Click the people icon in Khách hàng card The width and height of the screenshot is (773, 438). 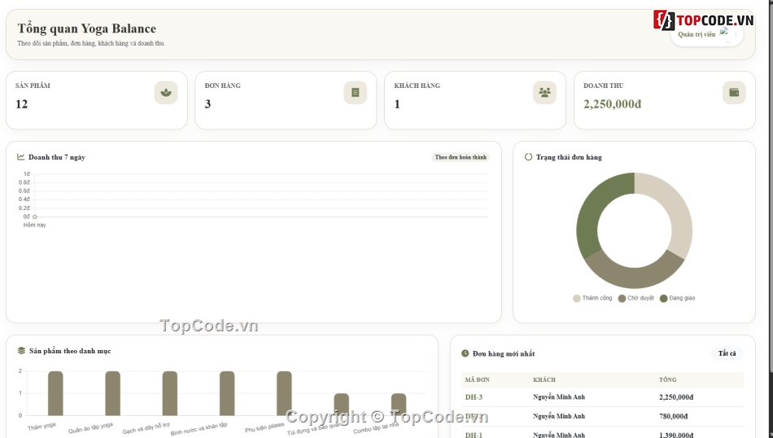[x=544, y=93]
